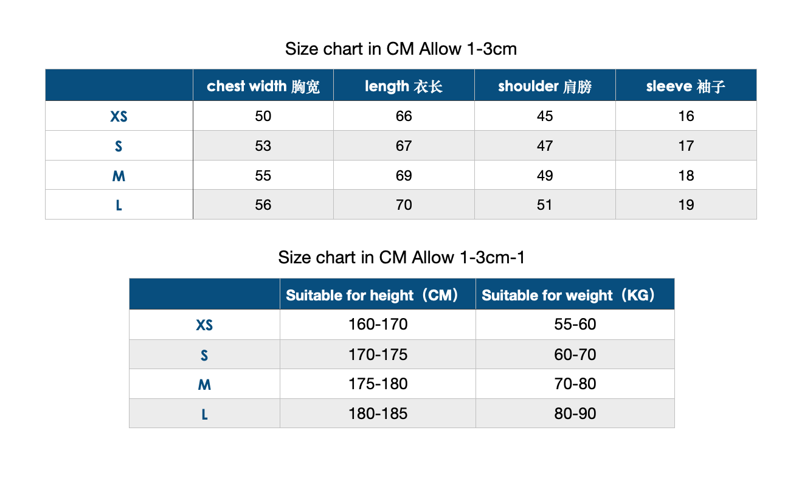
Task: Select the weight range 60-70 cell
Action: click(x=575, y=354)
